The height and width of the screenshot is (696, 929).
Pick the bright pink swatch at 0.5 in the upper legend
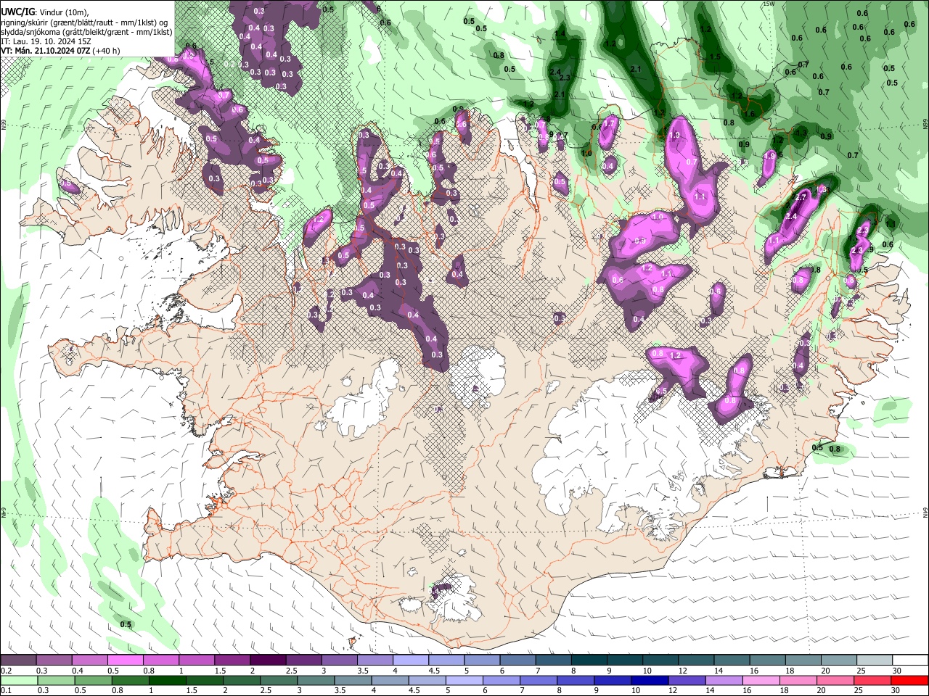(x=125, y=660)
